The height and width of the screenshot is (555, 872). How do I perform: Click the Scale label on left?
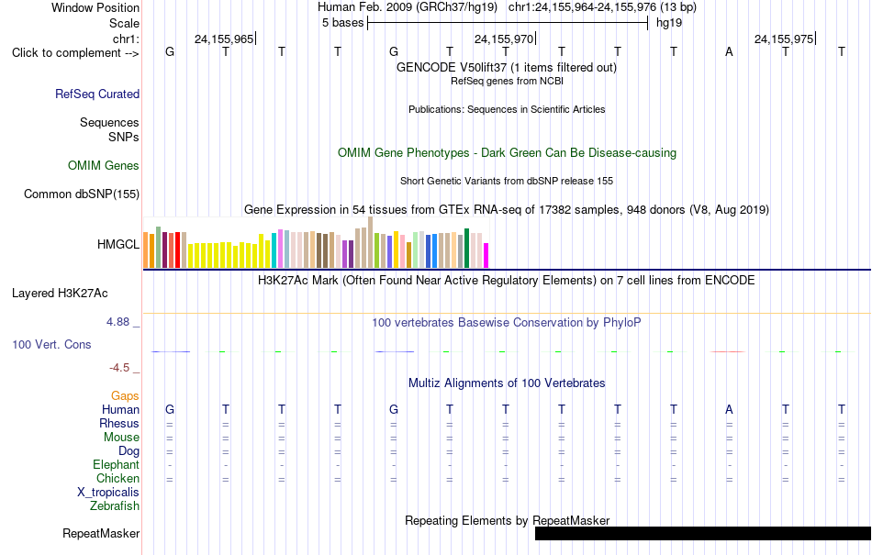(x=124, y=23)
